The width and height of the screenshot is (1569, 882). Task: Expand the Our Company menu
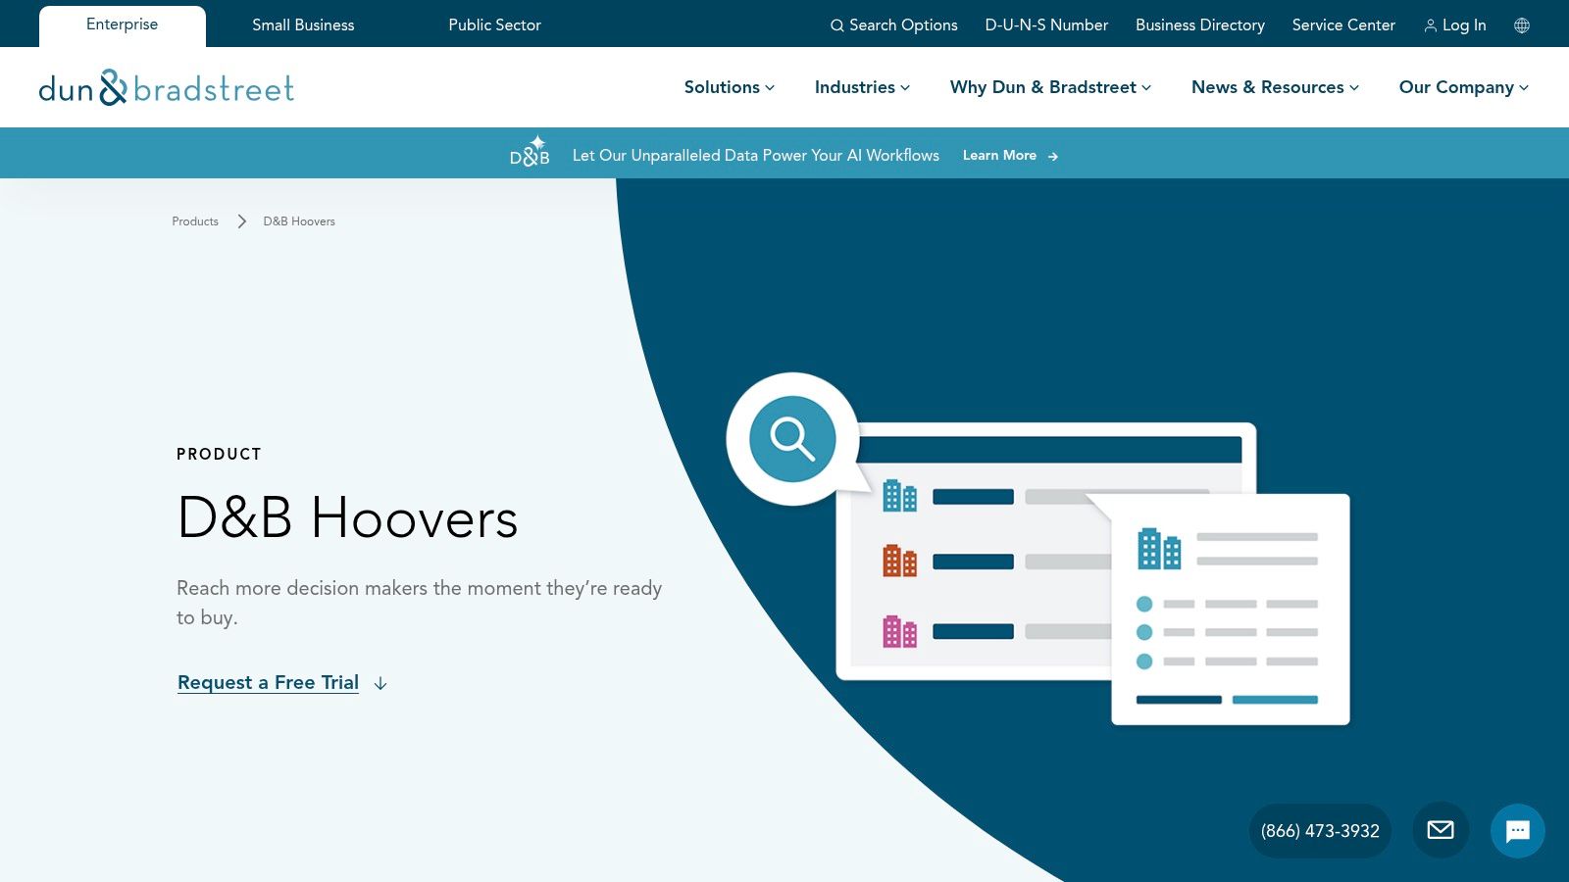point(1463,87)
